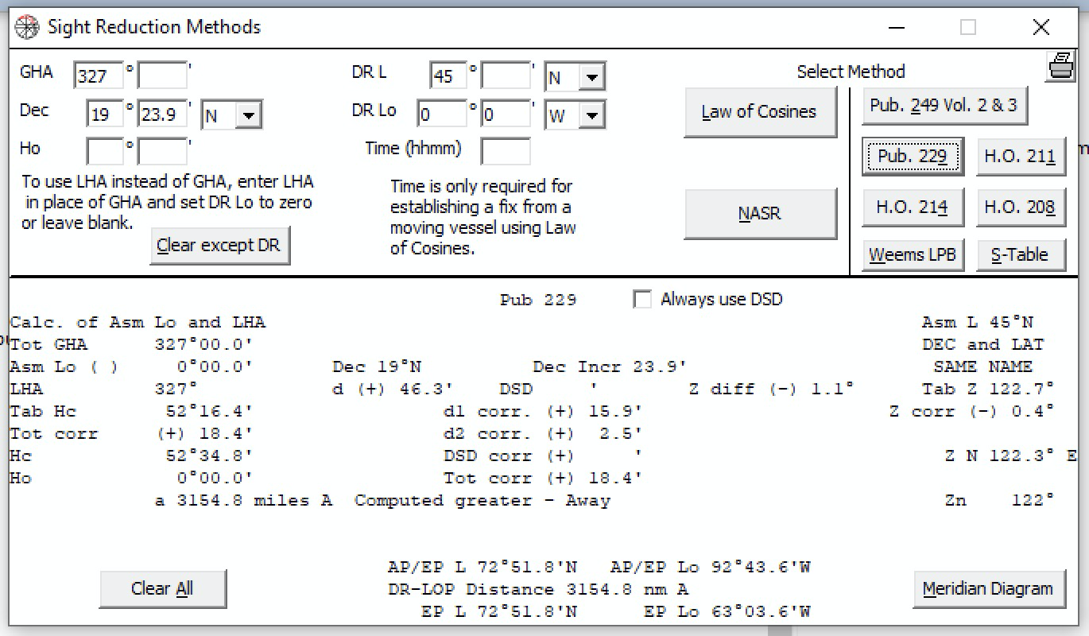1089x636 pixels.
Task: Open the Meridian Diagram
Action: tap(988, 588)
